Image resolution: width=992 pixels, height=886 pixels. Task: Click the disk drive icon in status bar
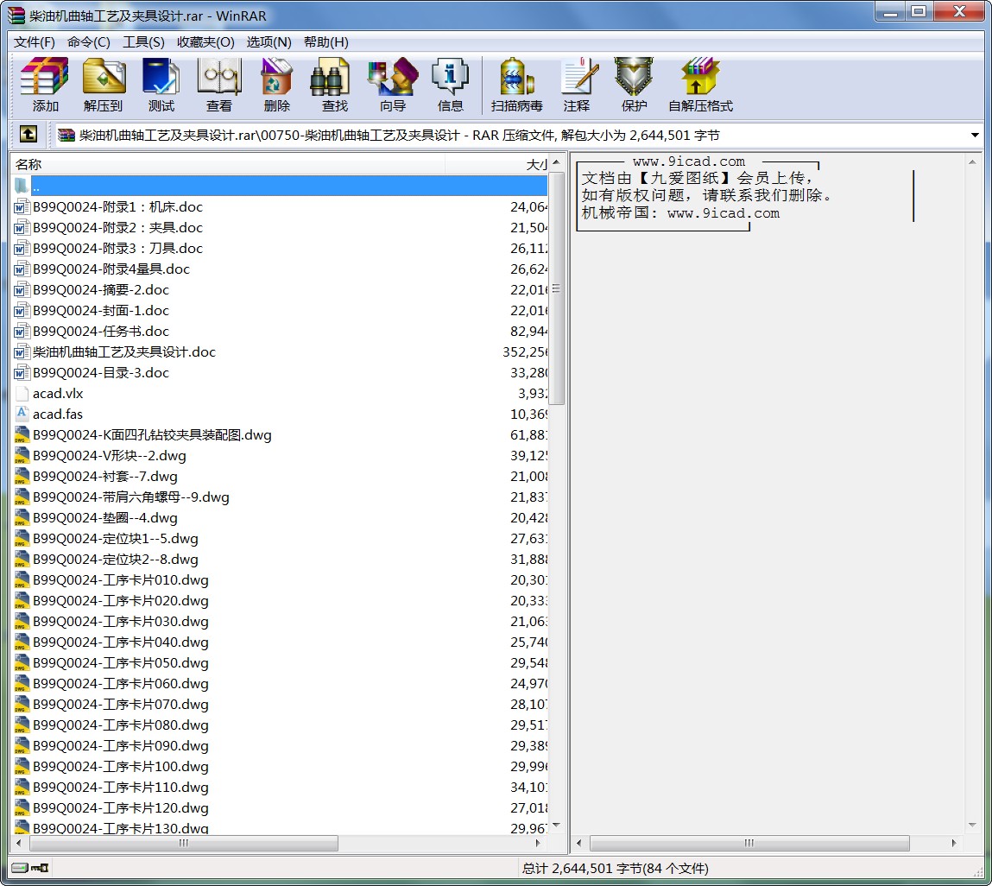pos(19,868)
